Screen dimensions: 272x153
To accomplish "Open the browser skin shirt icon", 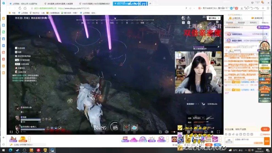I will pyautogui.click(x=252, y=3).
